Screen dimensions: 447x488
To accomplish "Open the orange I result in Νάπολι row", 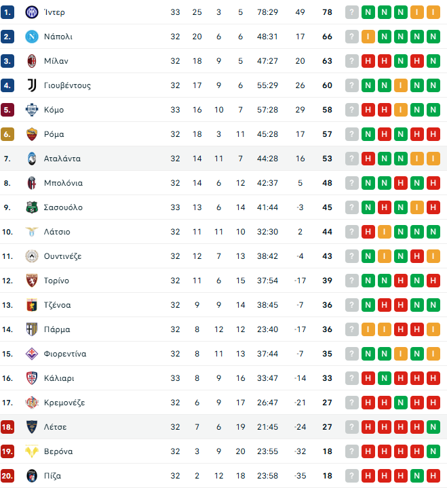I will 368,37.
